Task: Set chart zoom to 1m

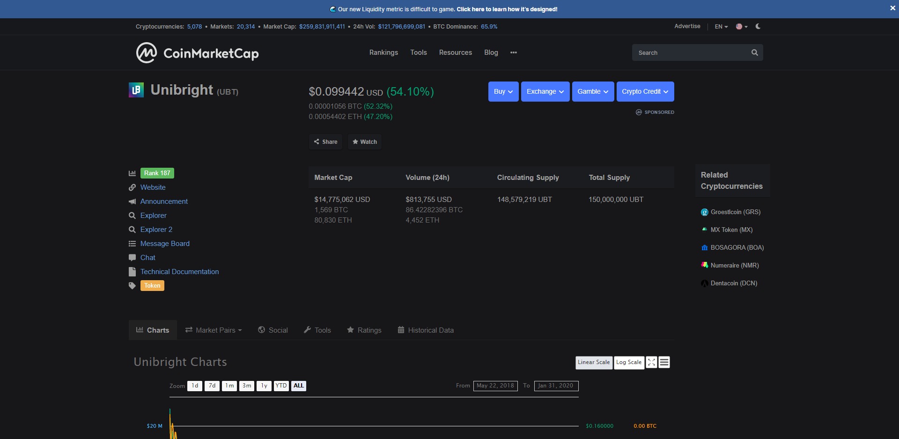Action: click(x=229, y=386)
